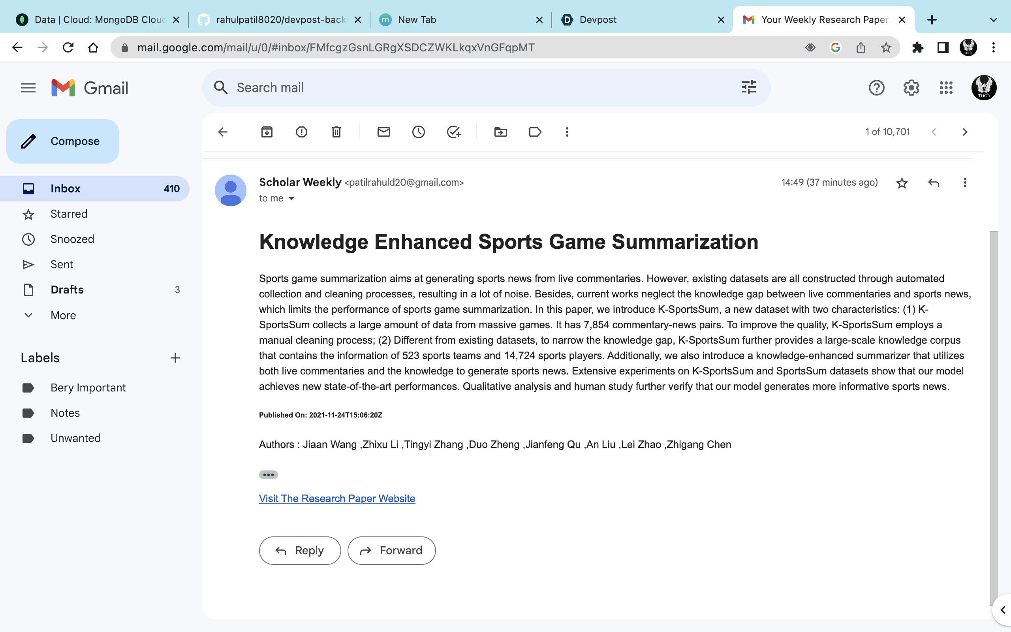This screenshot has width=1011, height=632.
Task: Reply to the email
Action: click(x=299, y=550)
